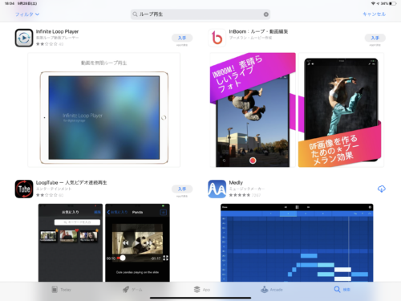Open the InBoom app icon
This screenshot has height=301, width=401.
pos(217,38)
